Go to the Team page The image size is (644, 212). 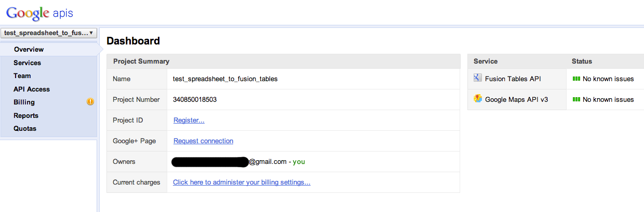(22, 75)
